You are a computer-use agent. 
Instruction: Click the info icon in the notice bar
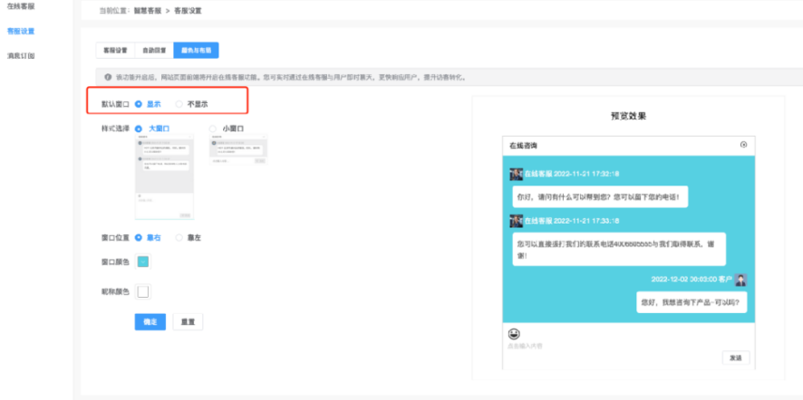[108, 77]
